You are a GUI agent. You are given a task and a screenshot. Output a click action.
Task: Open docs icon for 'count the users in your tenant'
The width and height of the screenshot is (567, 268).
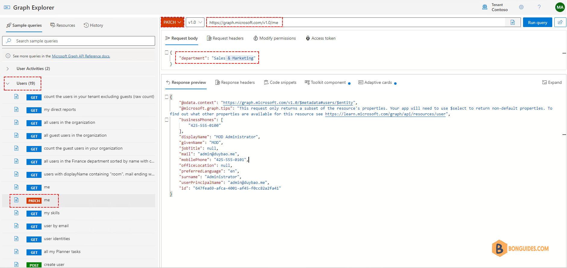click(x=17, y=97)
